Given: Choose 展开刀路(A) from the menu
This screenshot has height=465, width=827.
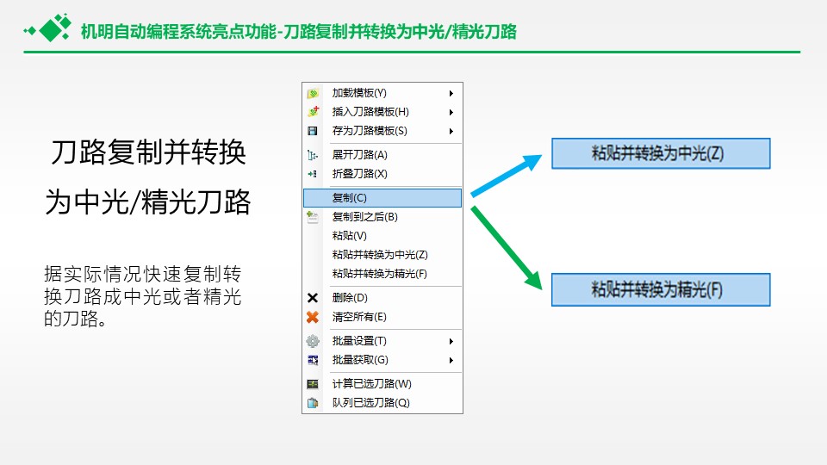Looking at the screenshot, I should 382,155.
